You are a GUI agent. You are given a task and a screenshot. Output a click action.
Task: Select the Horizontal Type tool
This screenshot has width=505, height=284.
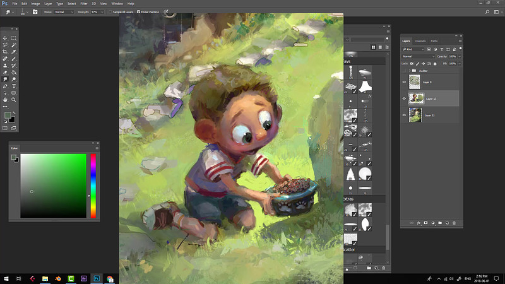(13, 86)
